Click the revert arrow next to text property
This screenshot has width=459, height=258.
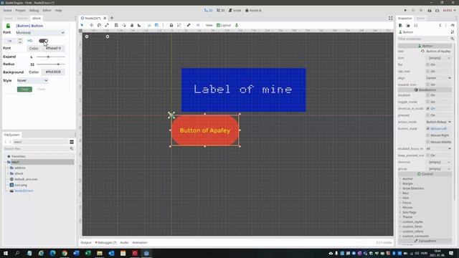point(422,51)
